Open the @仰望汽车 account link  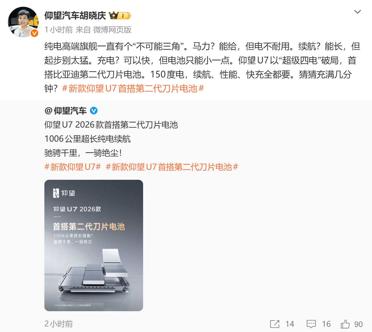point(66,111)
